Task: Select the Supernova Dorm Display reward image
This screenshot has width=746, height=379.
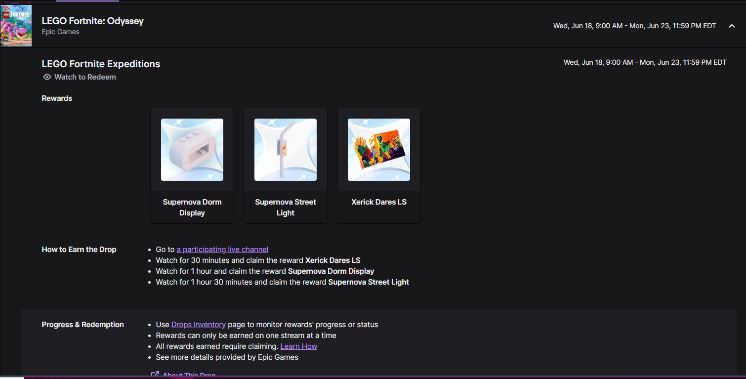Action: (192, 150)
